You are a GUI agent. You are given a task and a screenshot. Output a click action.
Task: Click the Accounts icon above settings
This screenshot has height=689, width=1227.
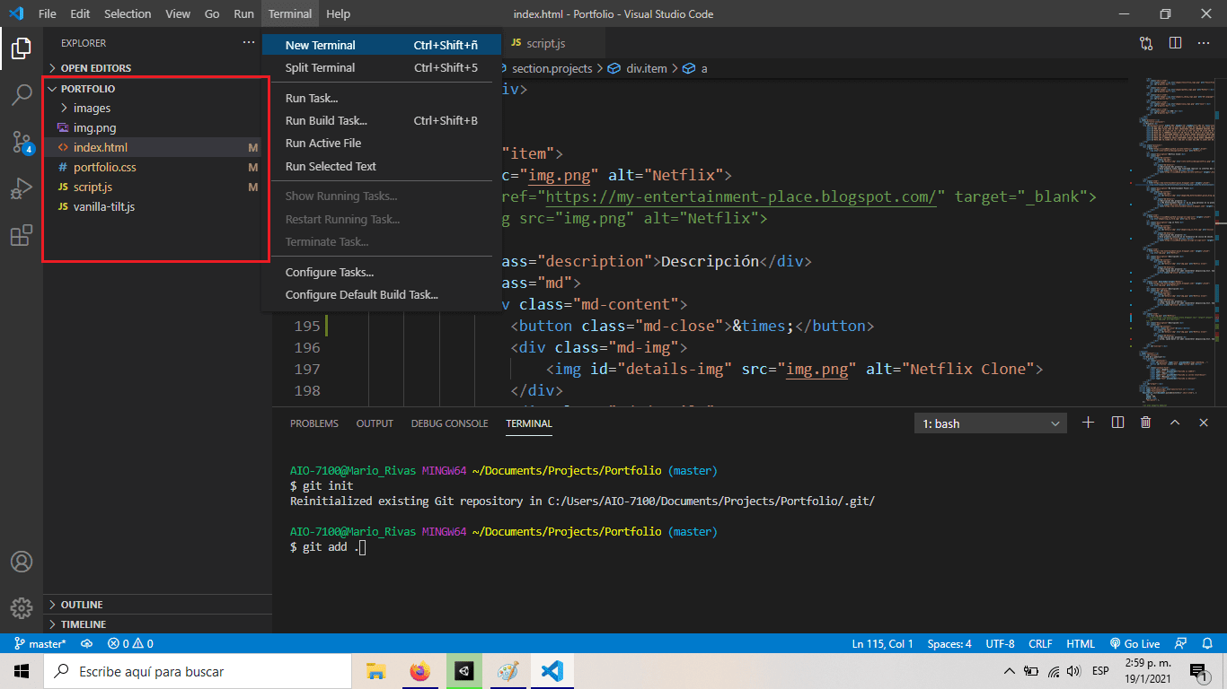pyautogui.click(x=22, y=561)
